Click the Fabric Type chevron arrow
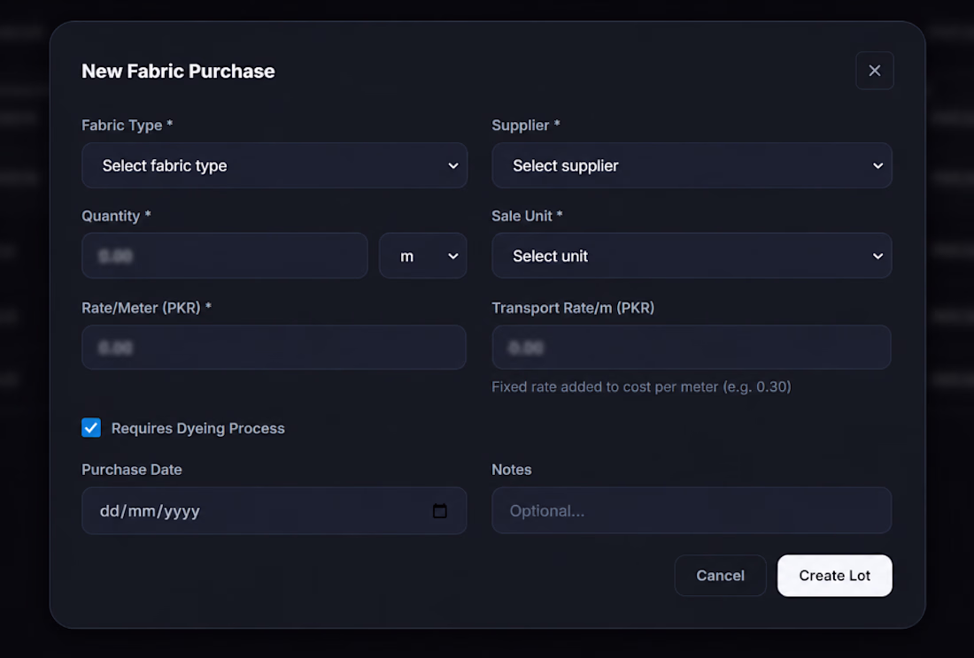974x658 pixels. click(x=452, y=165)
